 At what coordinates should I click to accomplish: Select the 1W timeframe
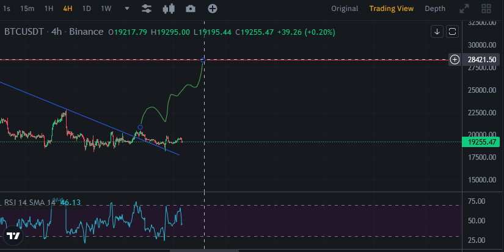(106, 9)
